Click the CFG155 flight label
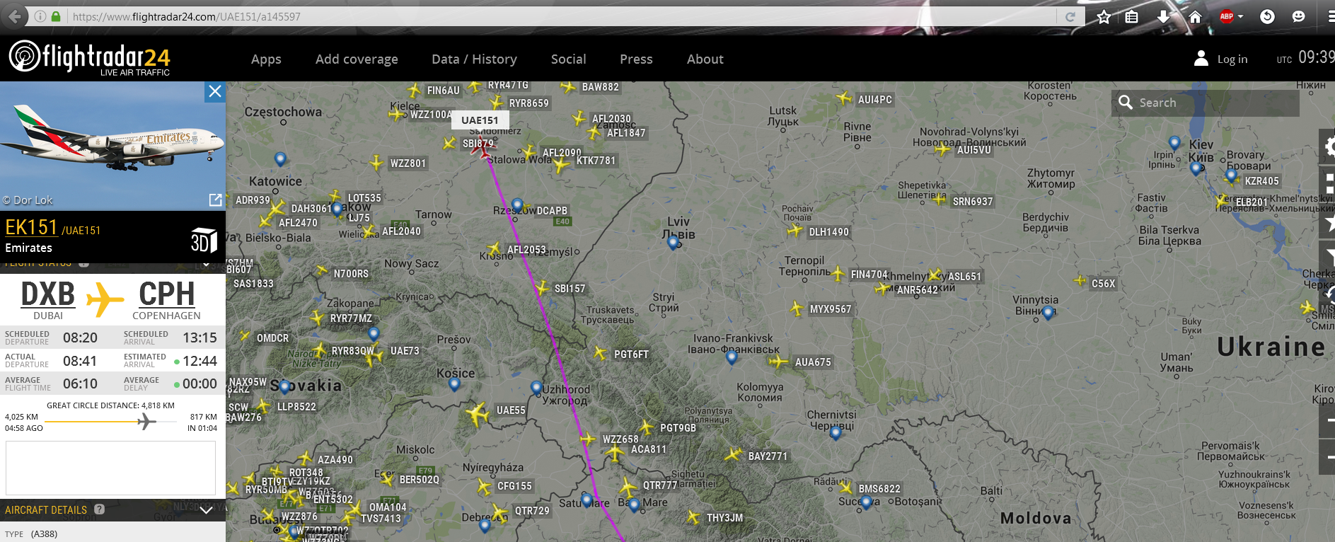The height and width of the screenshot is (542, 1335). tap(514, 486)
